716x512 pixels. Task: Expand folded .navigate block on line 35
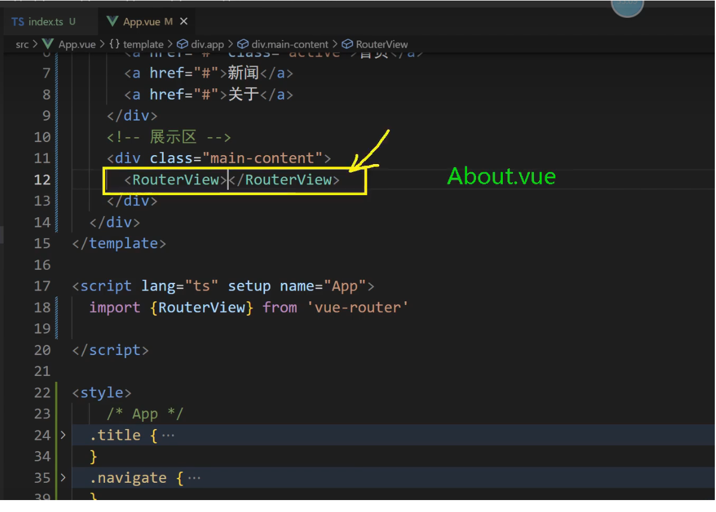point(63,478)
